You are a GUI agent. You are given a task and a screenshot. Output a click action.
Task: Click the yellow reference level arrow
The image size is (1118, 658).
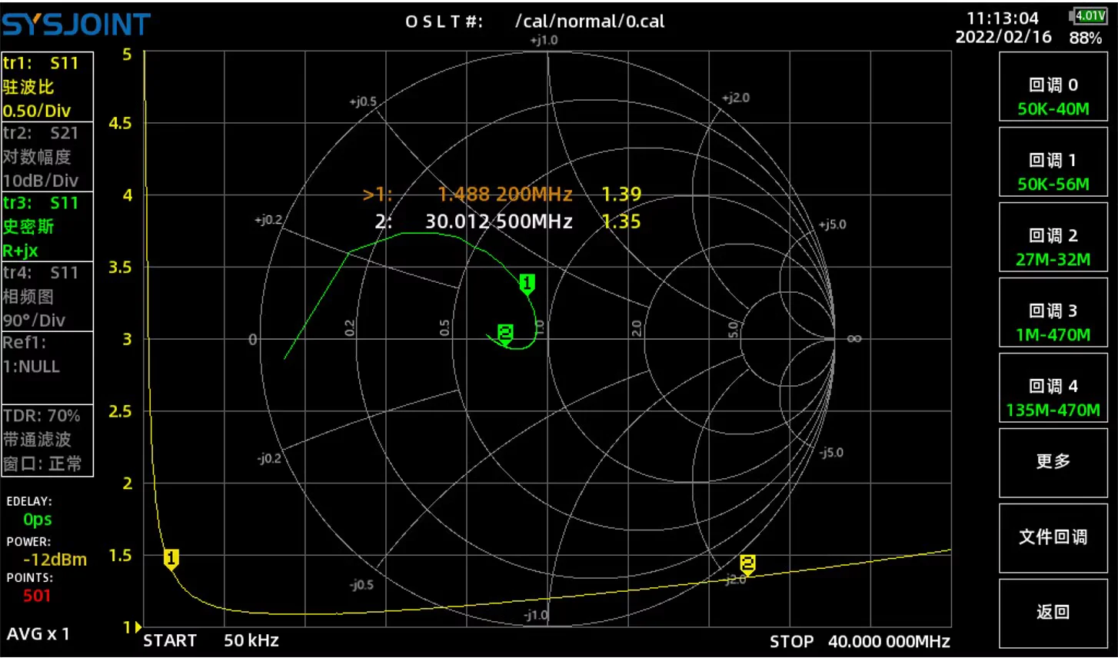click(138, 627)
